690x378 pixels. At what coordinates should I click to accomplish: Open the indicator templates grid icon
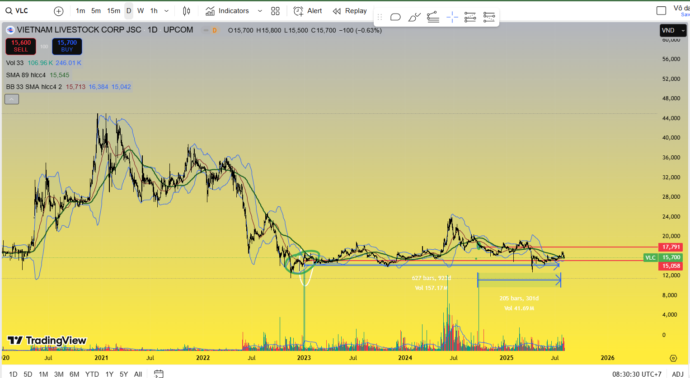(x=275, y=11)
